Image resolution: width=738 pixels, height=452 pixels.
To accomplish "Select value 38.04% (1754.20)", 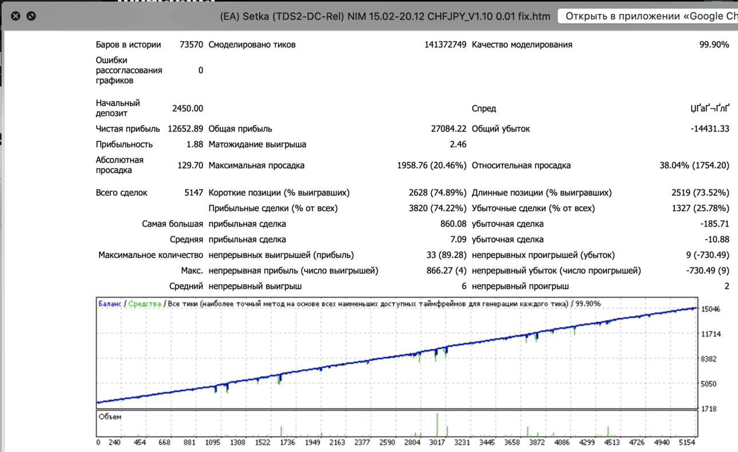I will 695,165.
